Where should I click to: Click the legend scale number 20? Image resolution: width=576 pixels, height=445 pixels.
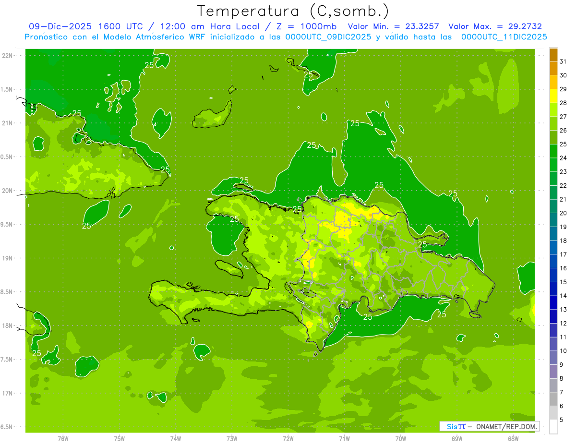(x=563, y=213)
